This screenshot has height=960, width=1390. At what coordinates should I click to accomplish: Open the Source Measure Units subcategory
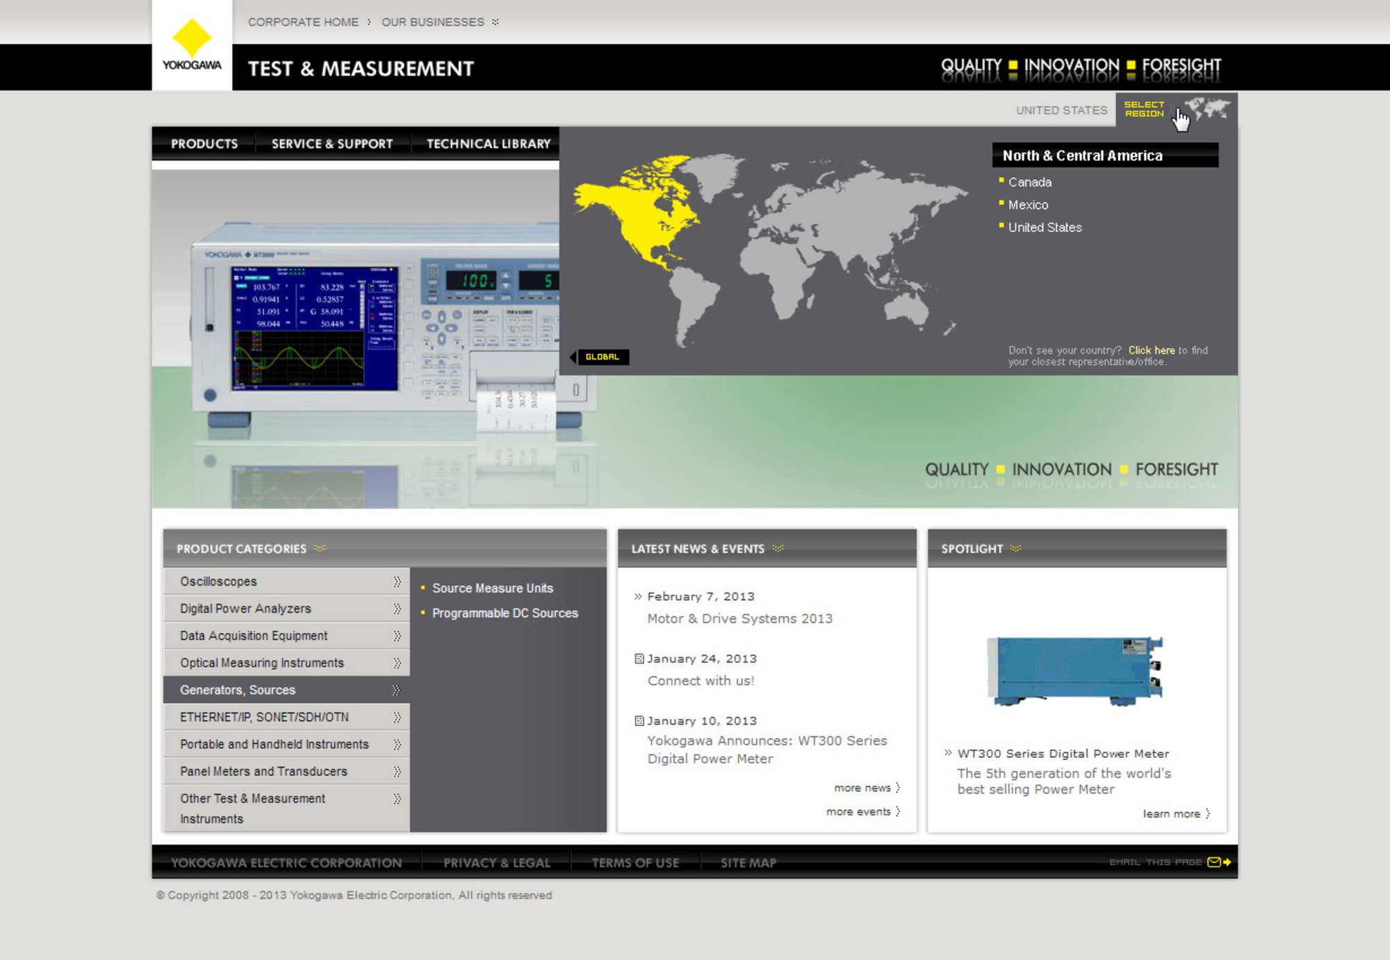tap(492, 588)
